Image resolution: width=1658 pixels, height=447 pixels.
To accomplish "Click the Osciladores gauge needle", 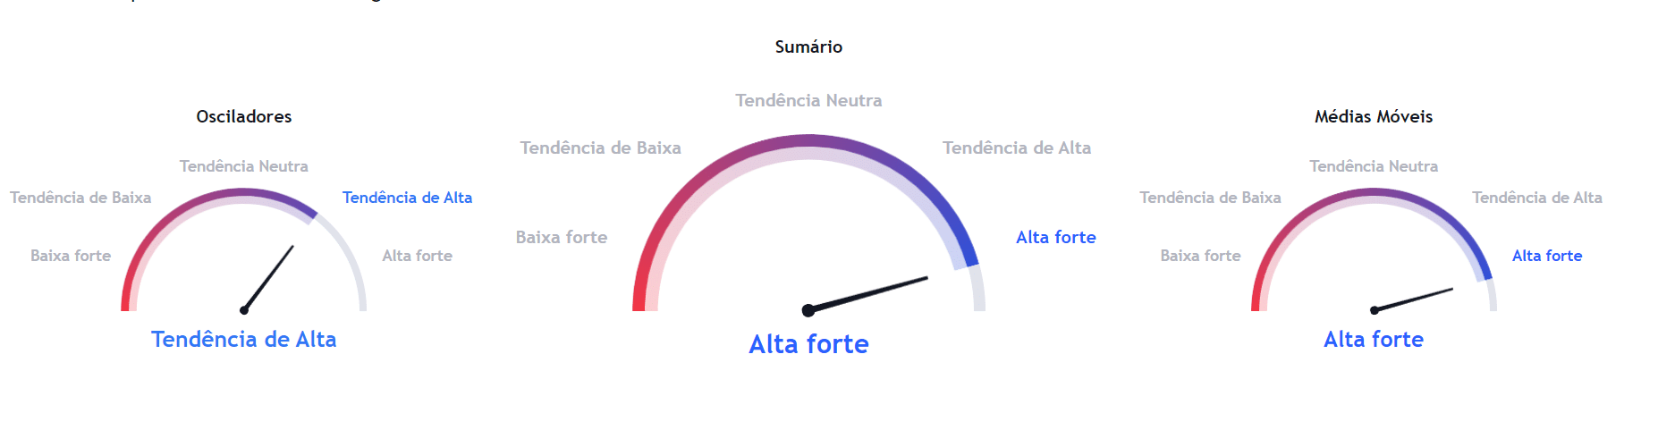I will click(268, 278).
